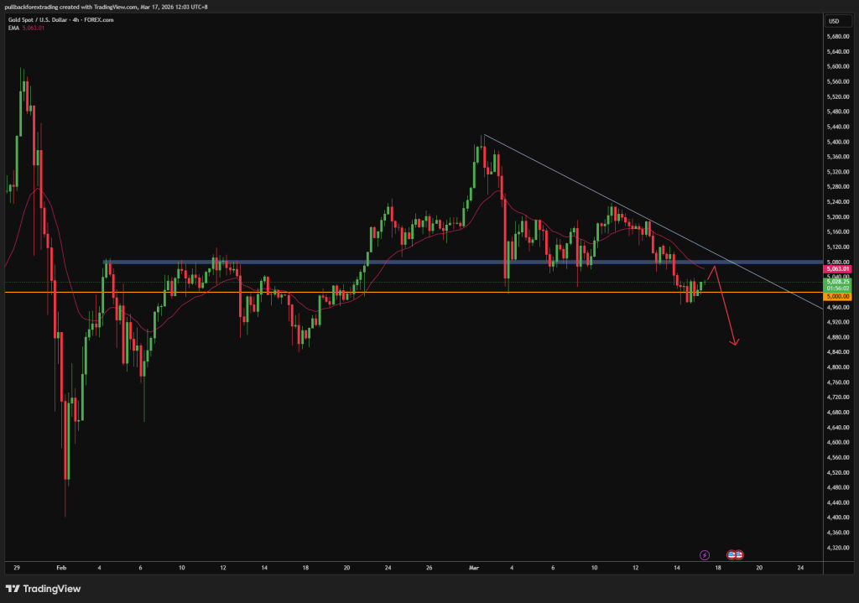Viewport: 859px width, 603px height.
Task: Click the first US flag economic event icon
Action: tap(731, 555)
